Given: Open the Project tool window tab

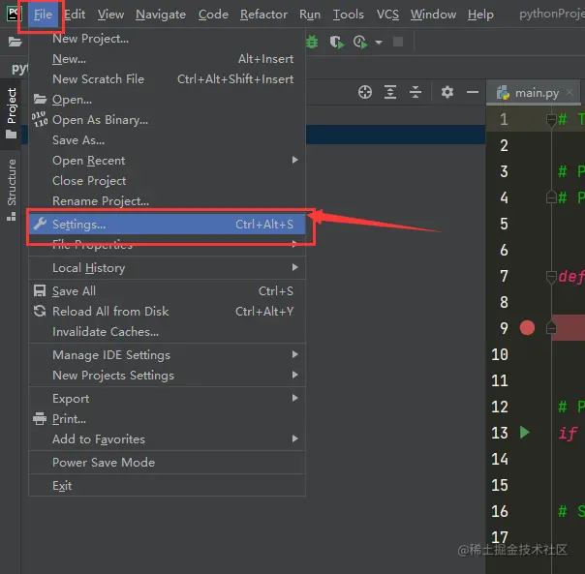Looking at the screenshot, I should point(12,113).
